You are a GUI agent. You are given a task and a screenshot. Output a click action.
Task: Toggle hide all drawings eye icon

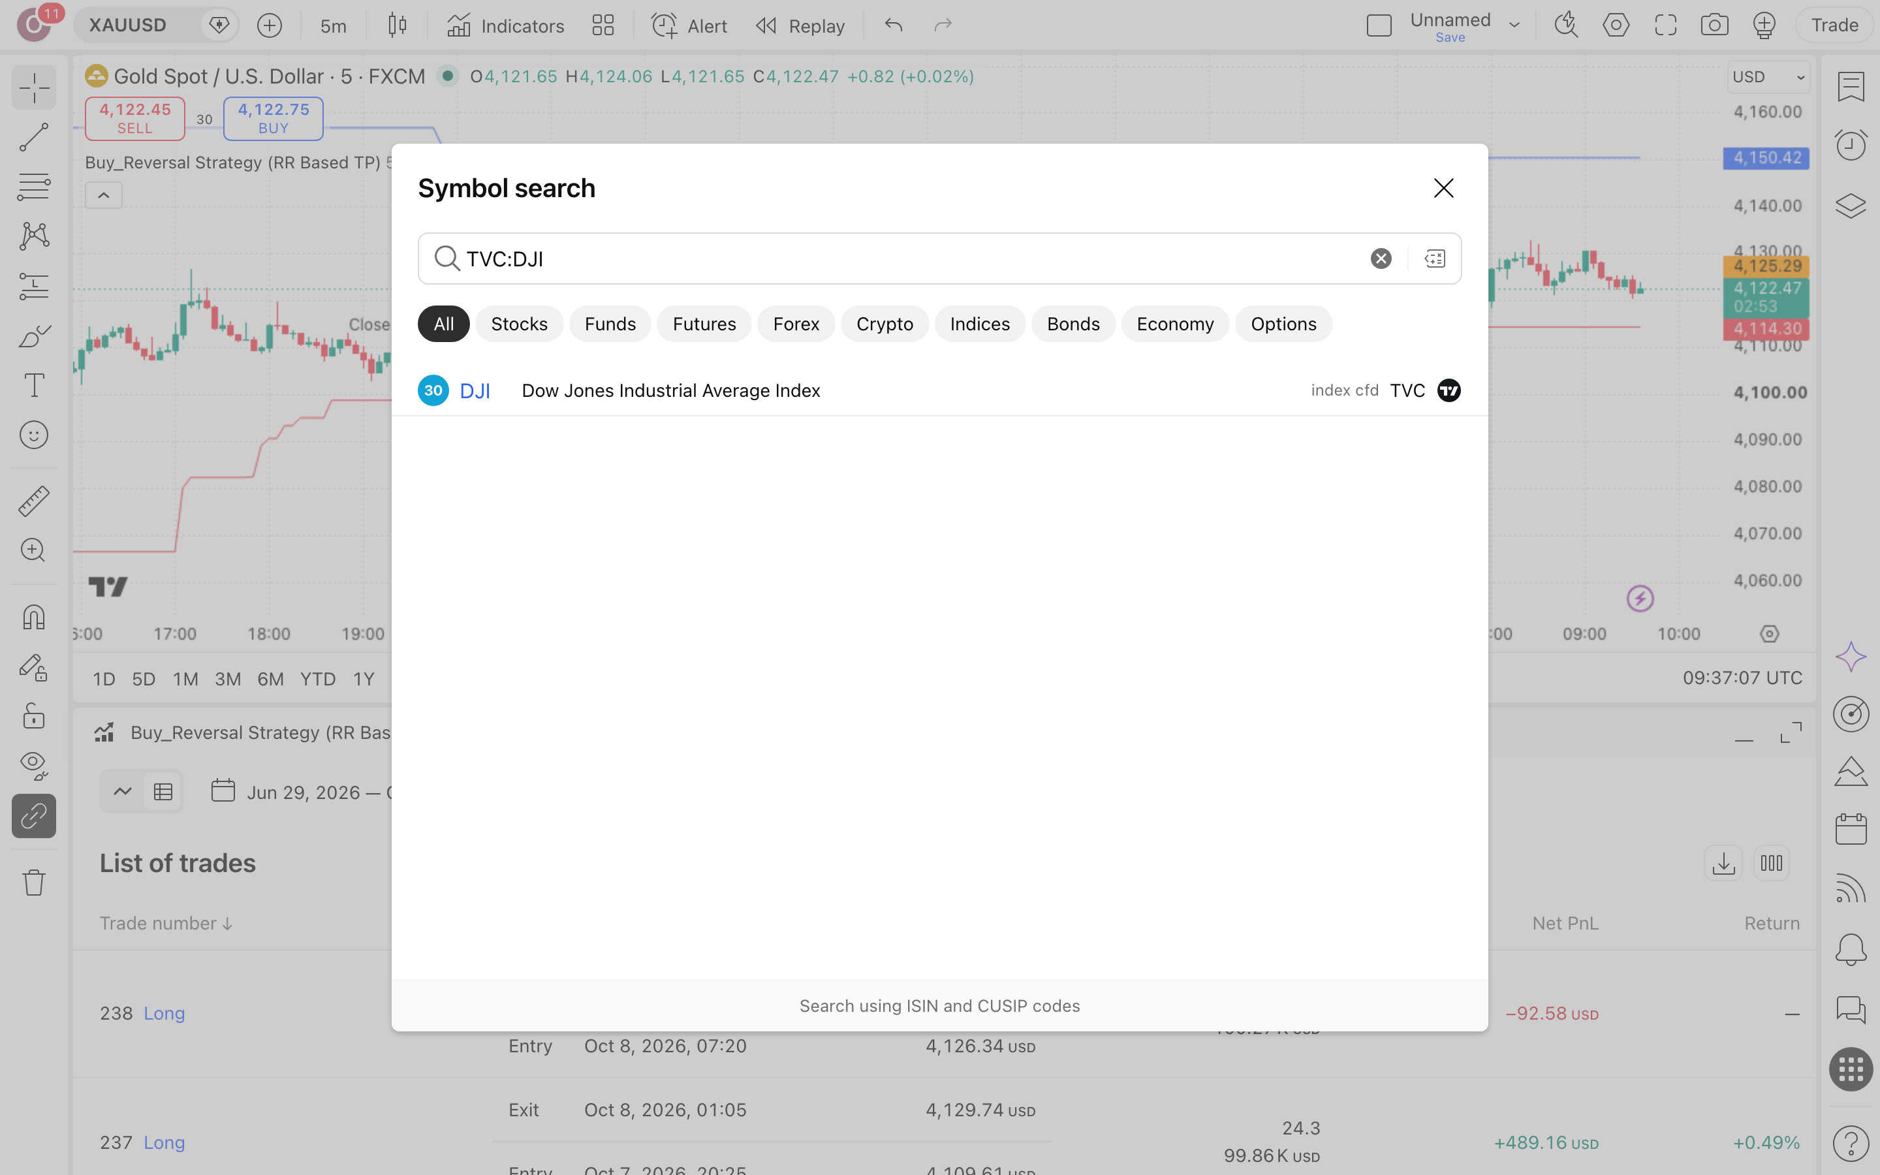[33, 766]
